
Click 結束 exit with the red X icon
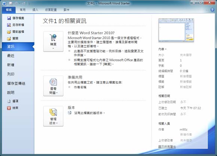coord(13,108)
